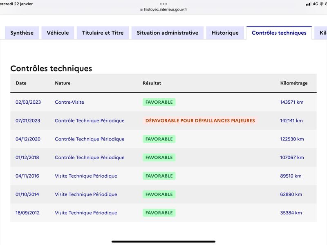This screenshot has height=245, width=327.
Task: Select the Contrôles techniques tab
Action: pyautogui.click(x=279, y=33)
